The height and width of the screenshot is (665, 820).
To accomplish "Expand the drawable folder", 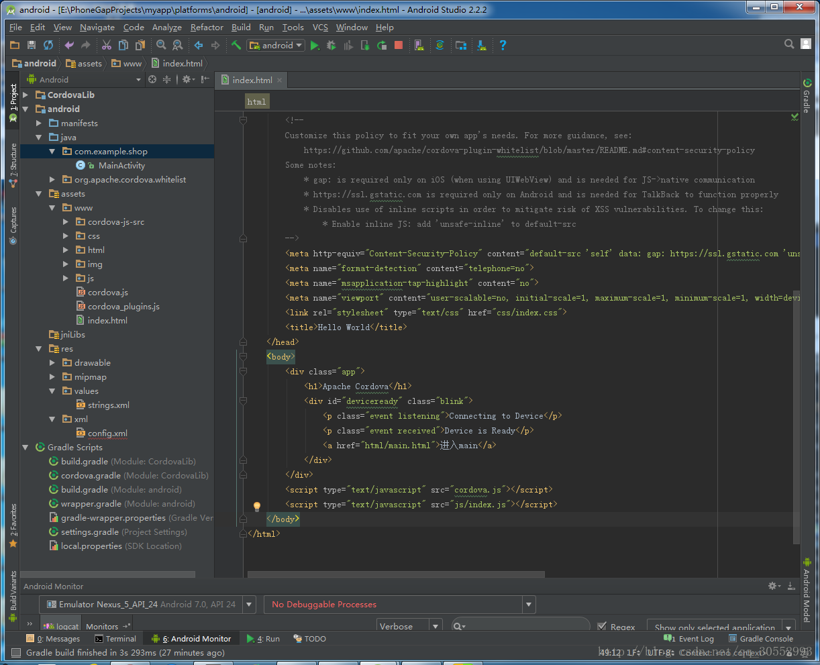I will [x=52, y=362].
